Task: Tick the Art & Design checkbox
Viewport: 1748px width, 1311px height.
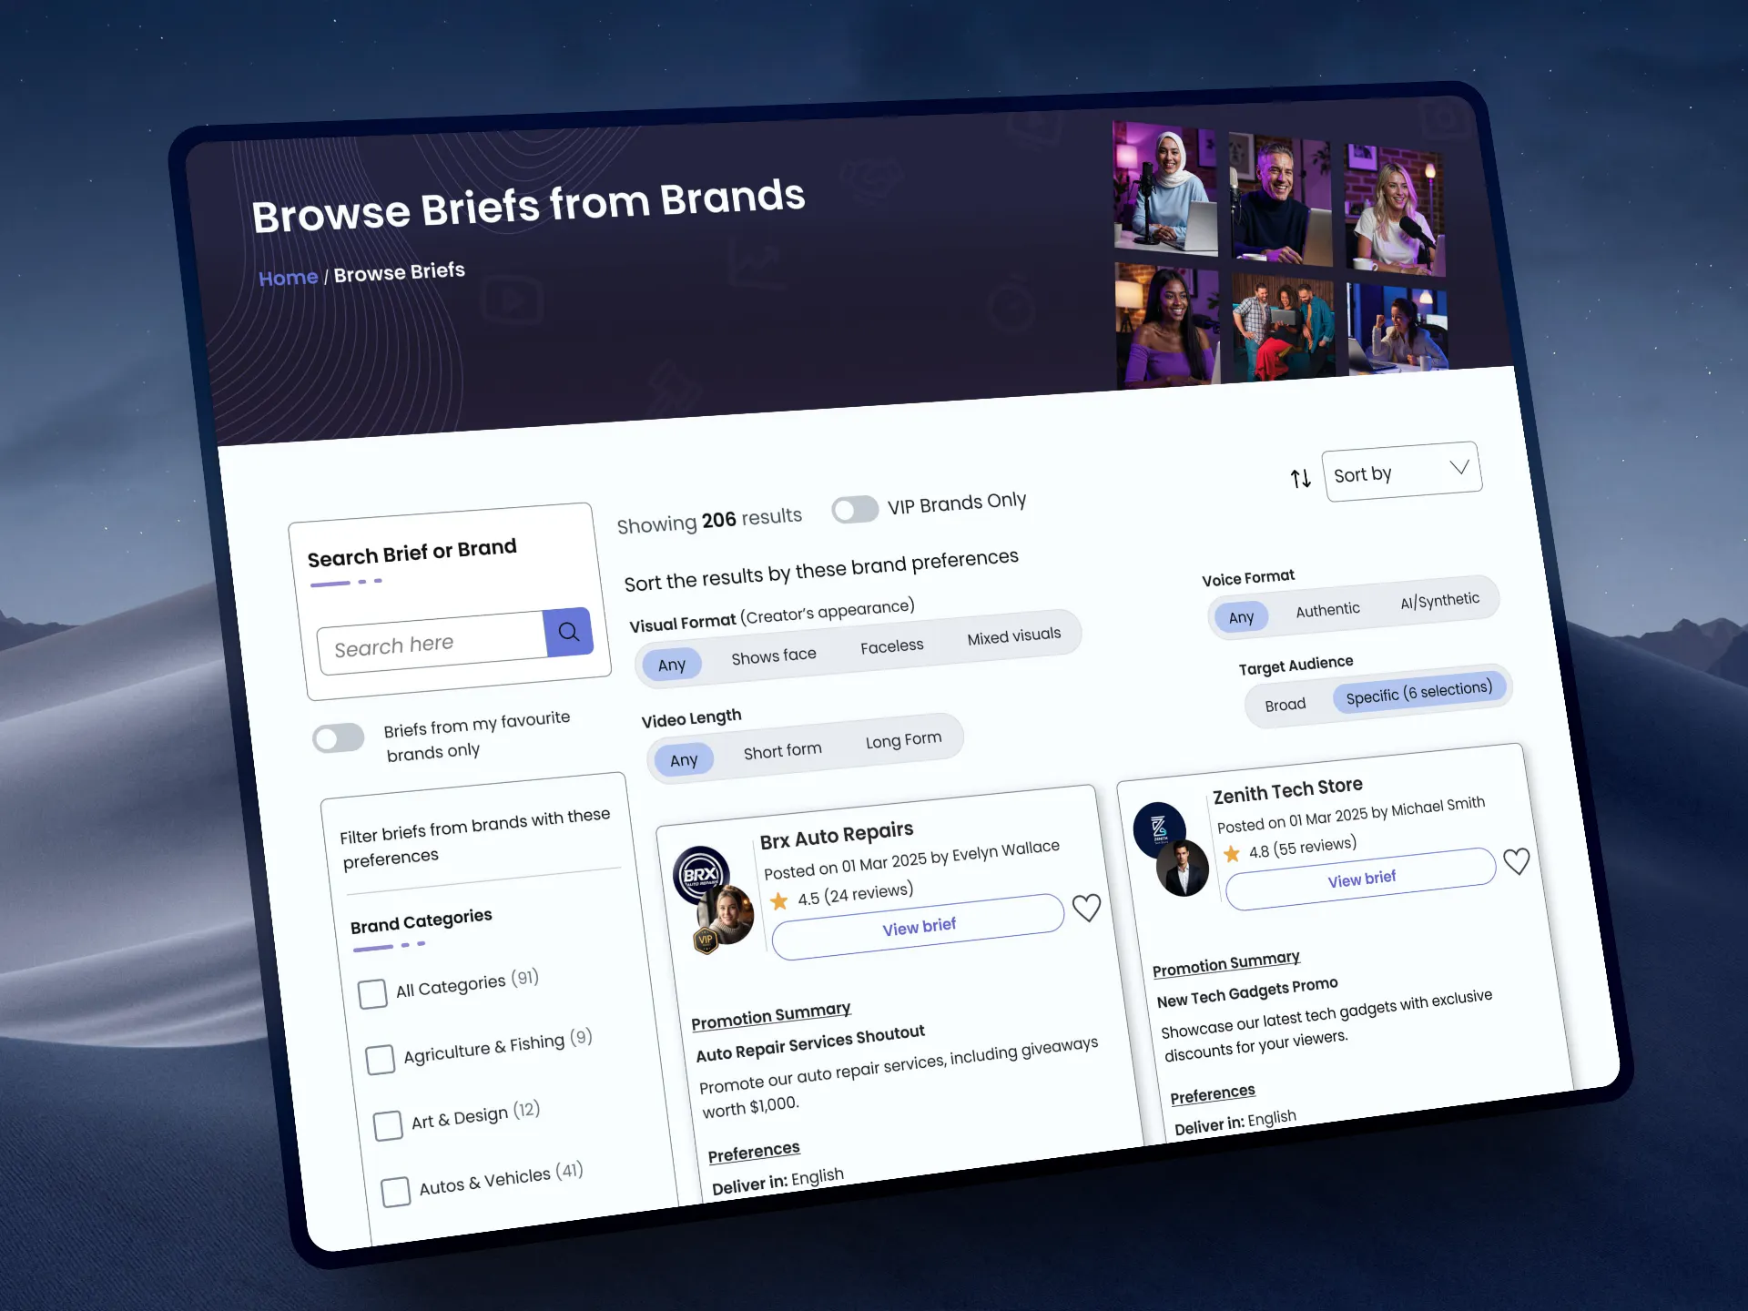Action: point(388,1125)
